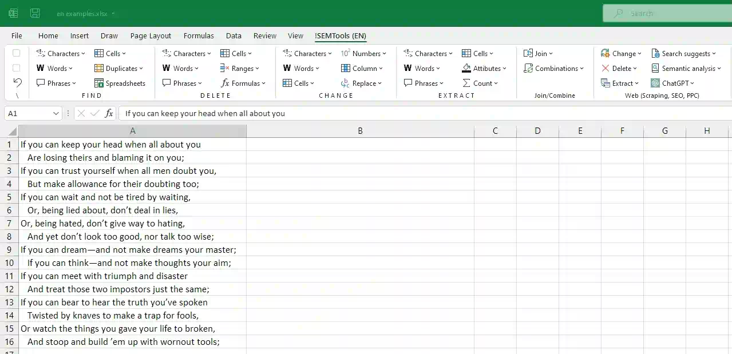
Task: Expand the file name dropdown in title bar
Action: pos(113,13)
